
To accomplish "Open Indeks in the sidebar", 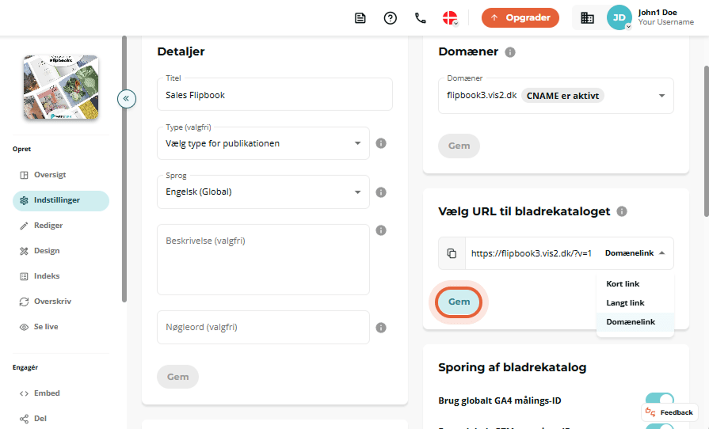I will tap(61, 276).
